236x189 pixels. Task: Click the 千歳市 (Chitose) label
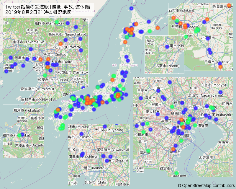[x=217, y=62]
